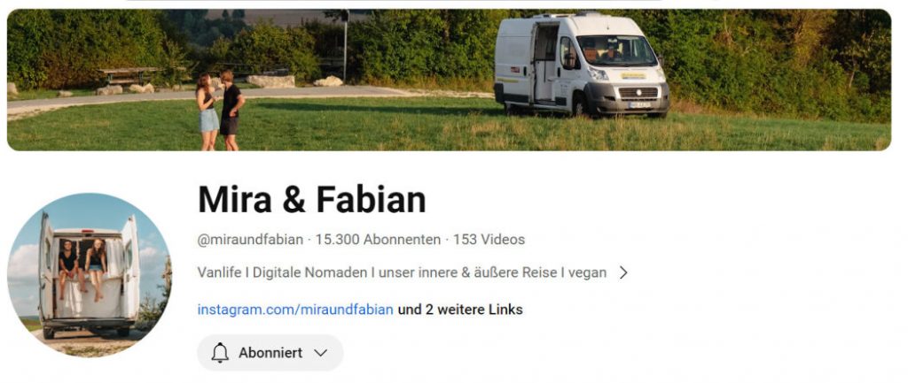Expand the channel description arrow
The image size is (908, 383).
(623, 272)
